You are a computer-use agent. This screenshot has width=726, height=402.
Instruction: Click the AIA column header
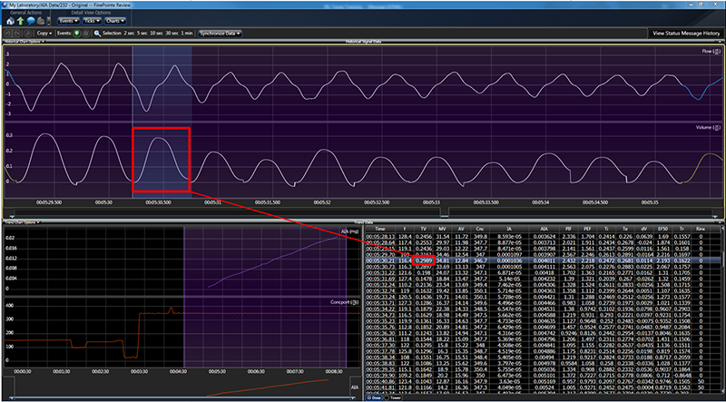[544, 229]
